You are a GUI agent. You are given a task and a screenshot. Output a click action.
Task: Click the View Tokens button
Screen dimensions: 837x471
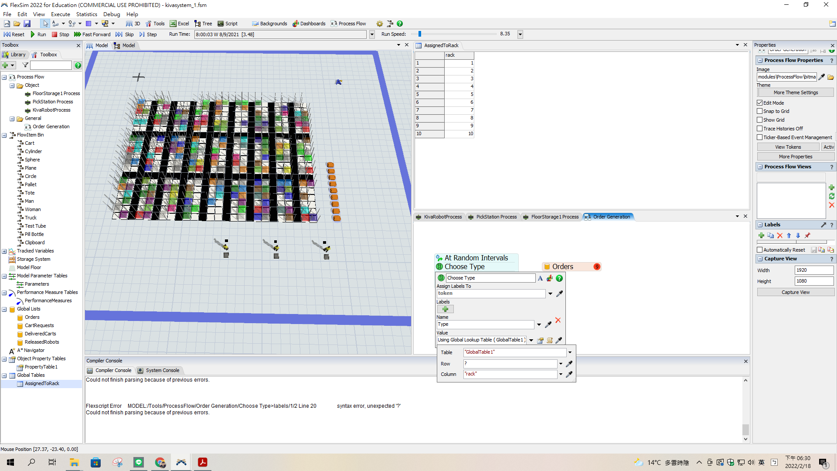pyautogui.click(x=788, y=147)
